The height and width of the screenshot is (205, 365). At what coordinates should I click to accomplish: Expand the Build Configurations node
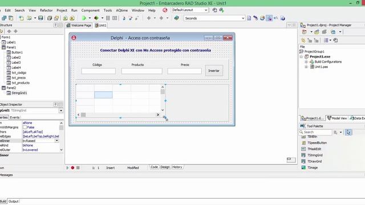[x=306, y=61]
